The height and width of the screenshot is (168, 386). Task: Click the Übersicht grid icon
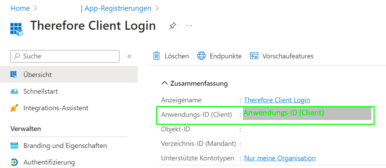(x=14, y=75)
